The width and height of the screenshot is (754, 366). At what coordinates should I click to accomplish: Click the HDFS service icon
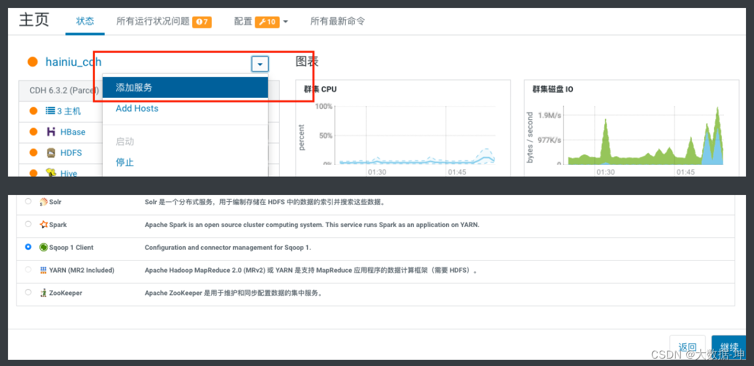(51, 153)
